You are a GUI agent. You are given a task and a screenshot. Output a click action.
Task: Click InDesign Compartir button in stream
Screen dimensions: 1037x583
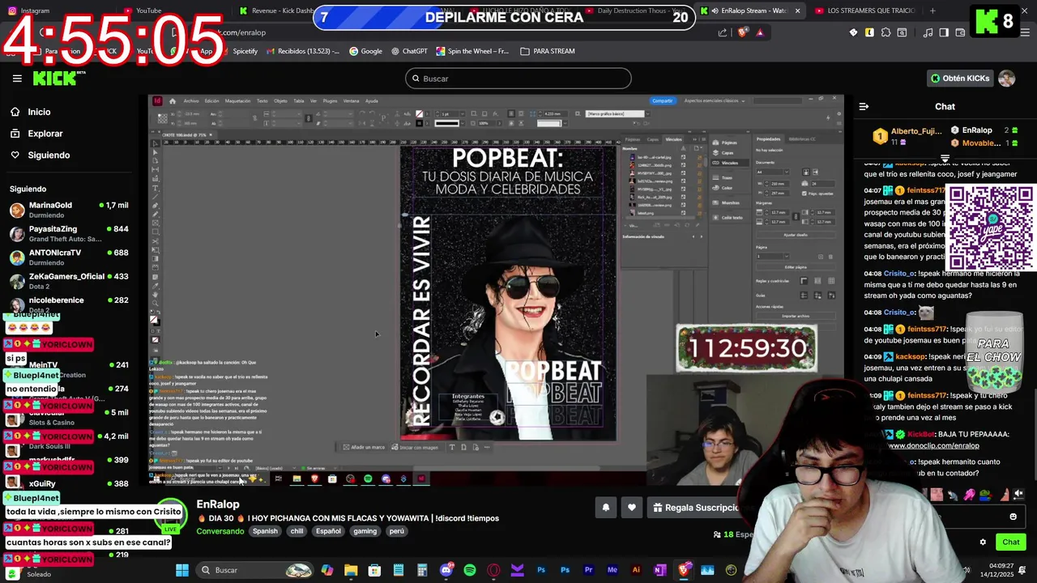[663, 100]
